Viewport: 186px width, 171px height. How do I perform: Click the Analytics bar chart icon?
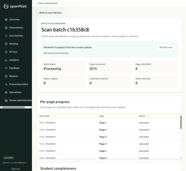coord(6,60)
